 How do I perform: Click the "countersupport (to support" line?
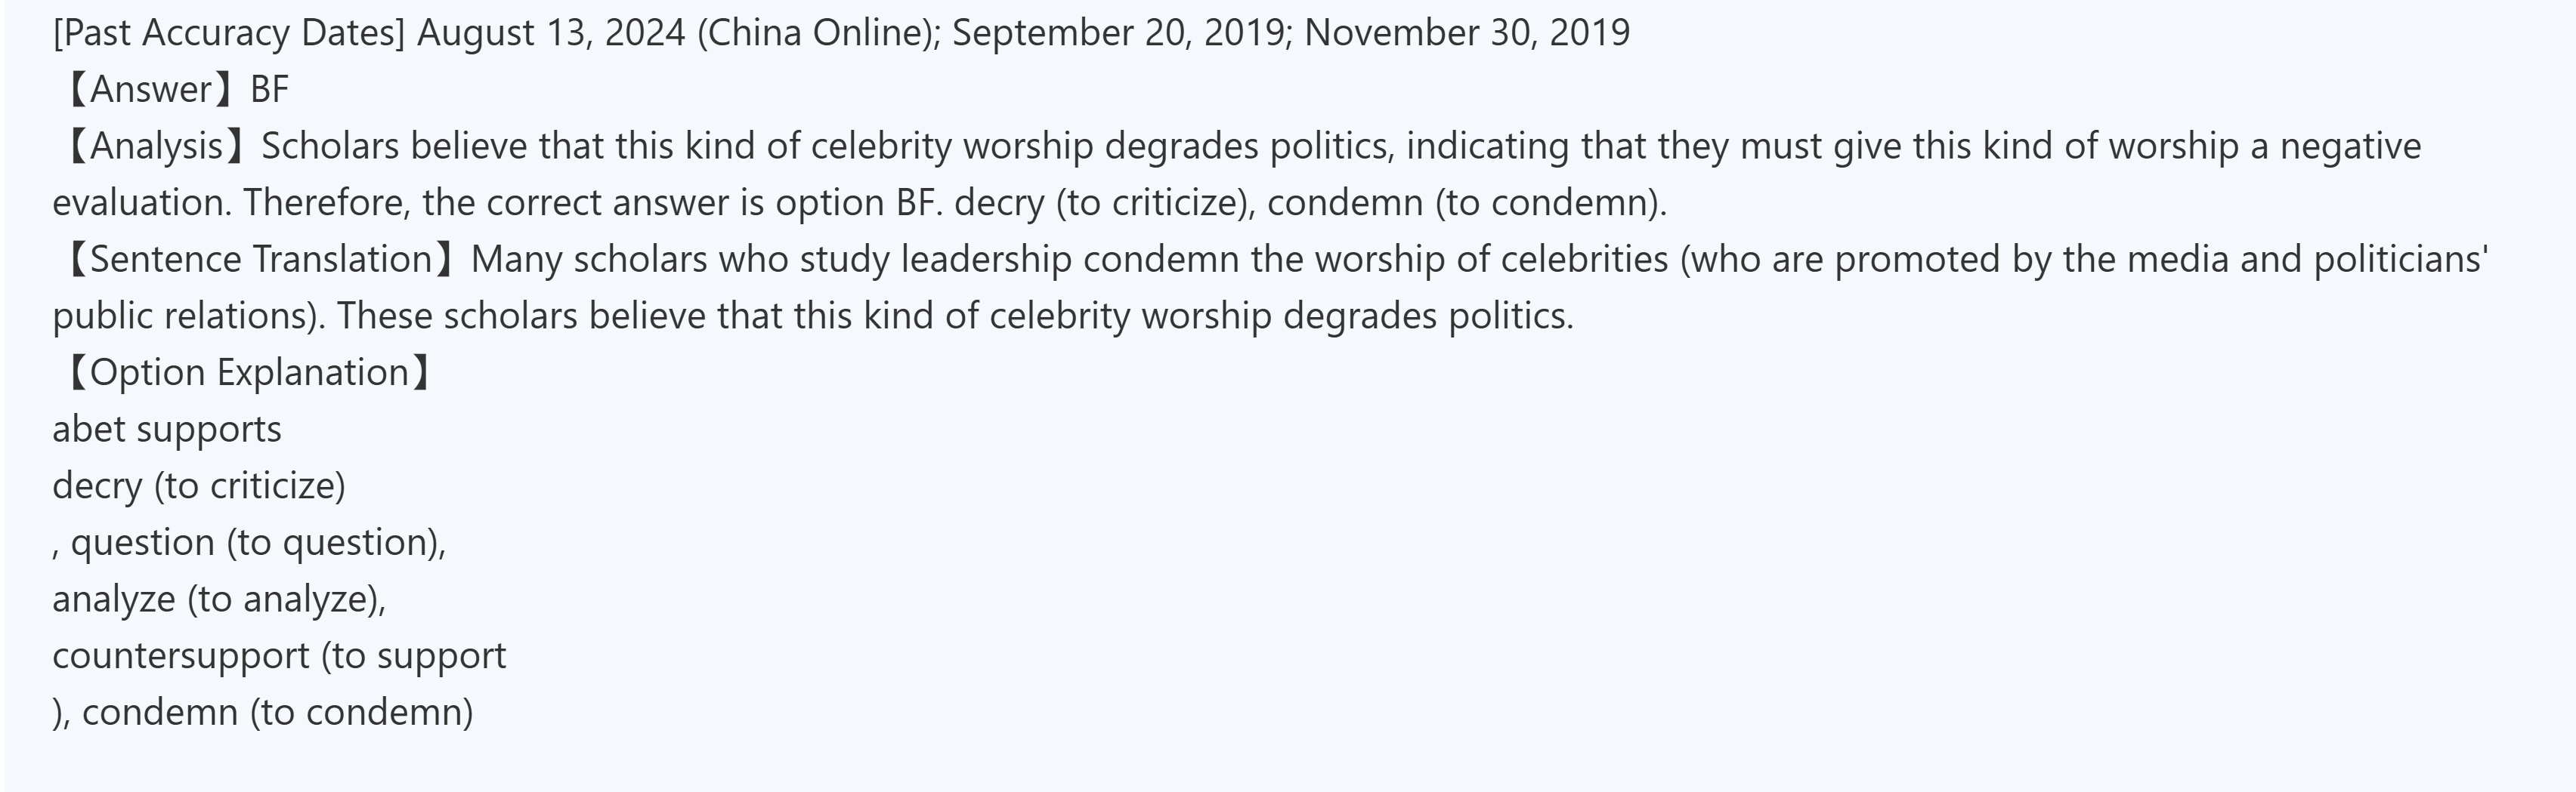279,656
